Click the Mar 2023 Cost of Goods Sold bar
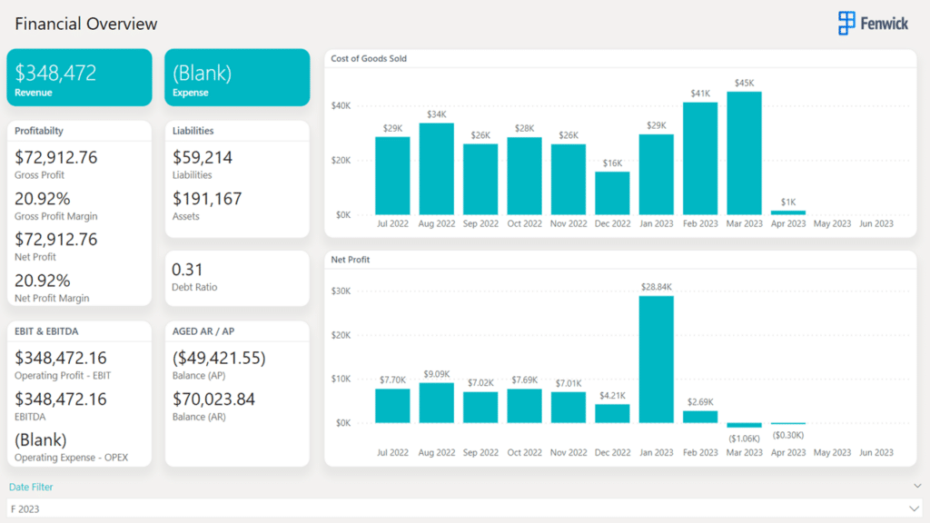 (744, 153)
